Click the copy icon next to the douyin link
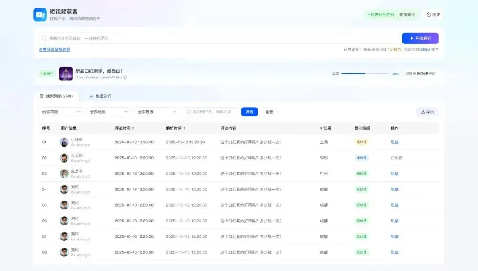478x271 pixels. [x=125, y=77]
